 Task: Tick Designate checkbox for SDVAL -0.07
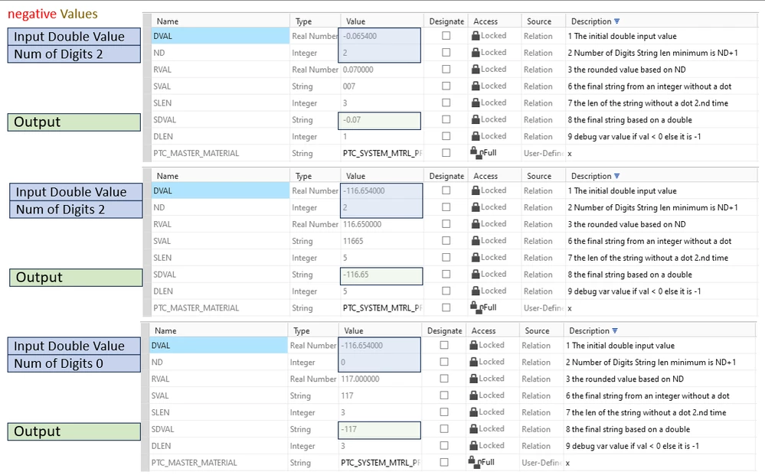pyautogui.click(x=446, y=119)
